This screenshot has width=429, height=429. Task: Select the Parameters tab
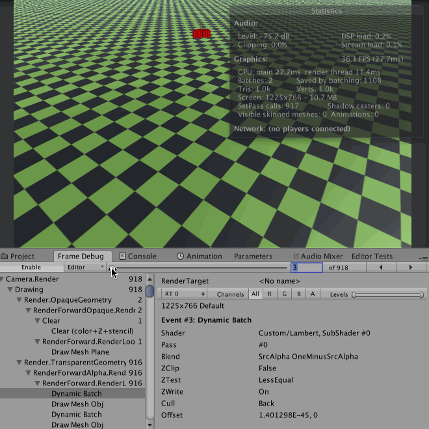(253, 256)
